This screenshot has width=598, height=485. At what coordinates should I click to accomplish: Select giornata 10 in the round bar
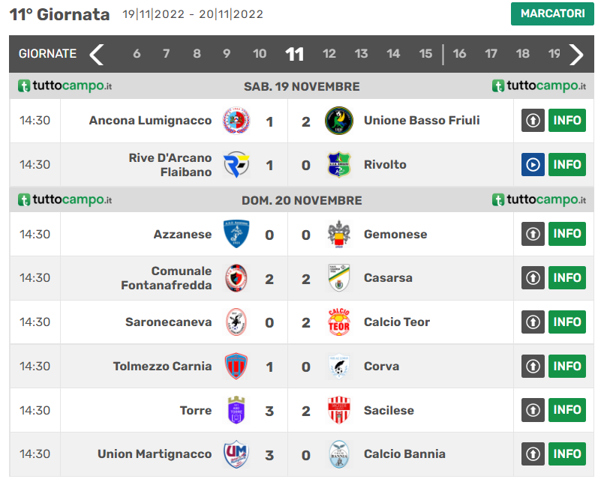click(260, 54)
